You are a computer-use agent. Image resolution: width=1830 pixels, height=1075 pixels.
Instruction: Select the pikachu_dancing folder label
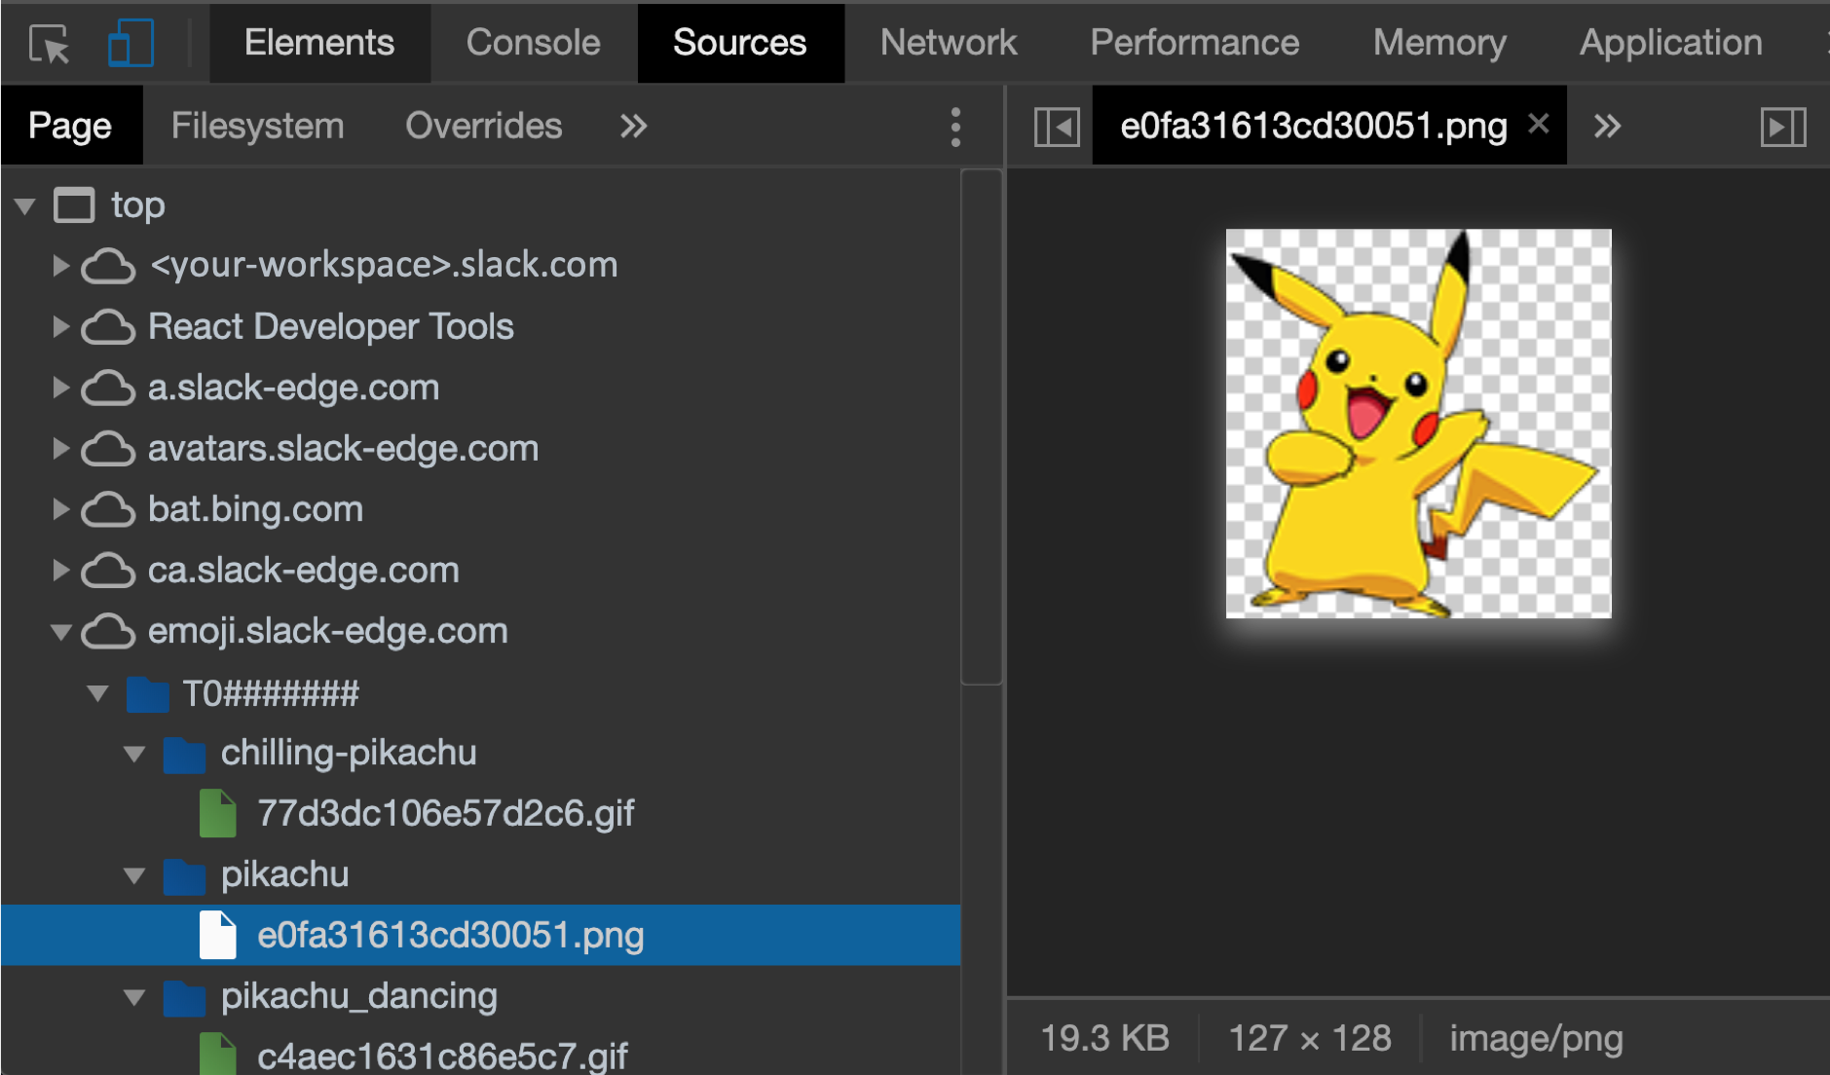(359, 996)
